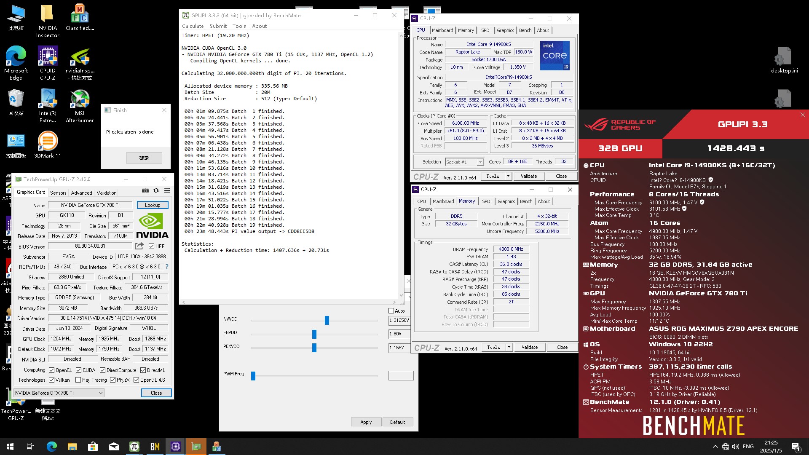Confirm Finish dialog with 确定 button

point(144,158)
